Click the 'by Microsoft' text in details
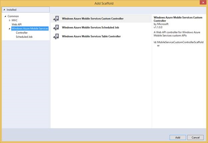 point(161,24)
